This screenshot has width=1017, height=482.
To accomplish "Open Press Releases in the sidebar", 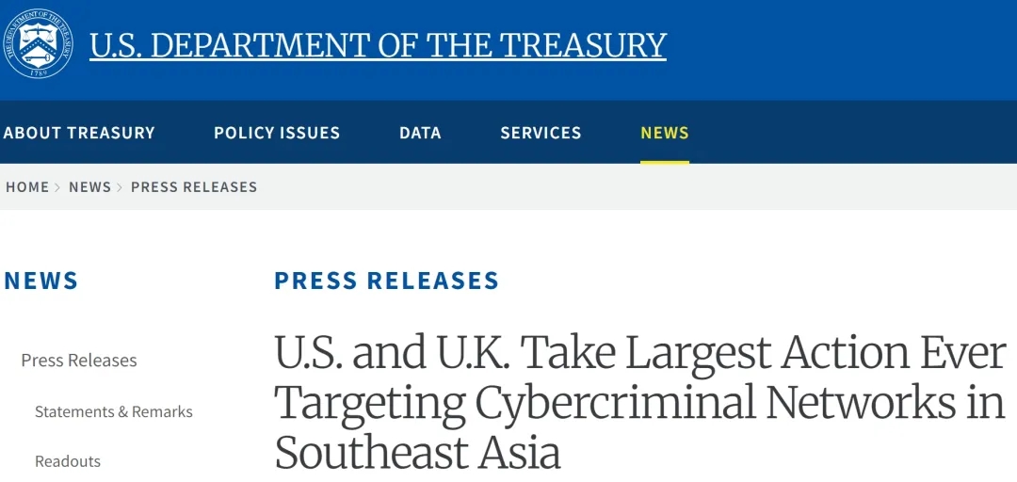I will 79,361.
